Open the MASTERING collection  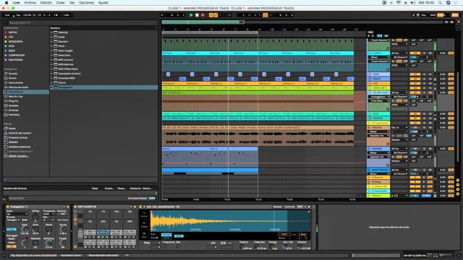pos(16,60)
